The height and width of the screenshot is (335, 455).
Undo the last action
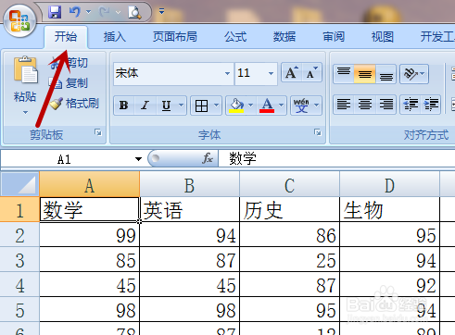click(x=75, y=12)
